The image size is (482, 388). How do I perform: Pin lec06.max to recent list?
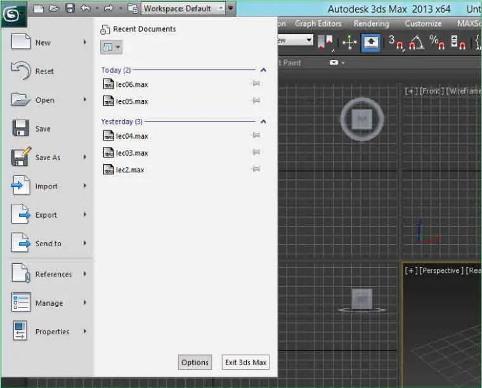coord(256,83)
